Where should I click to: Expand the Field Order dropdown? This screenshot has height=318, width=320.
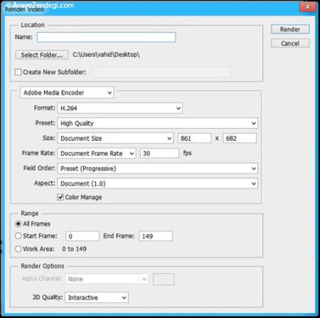click(157, 168)
